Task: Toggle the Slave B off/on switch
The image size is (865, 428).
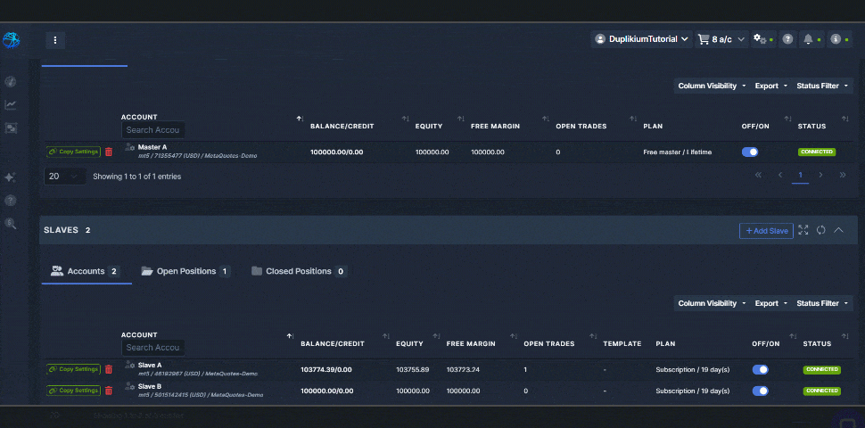Action: [761, 391]
